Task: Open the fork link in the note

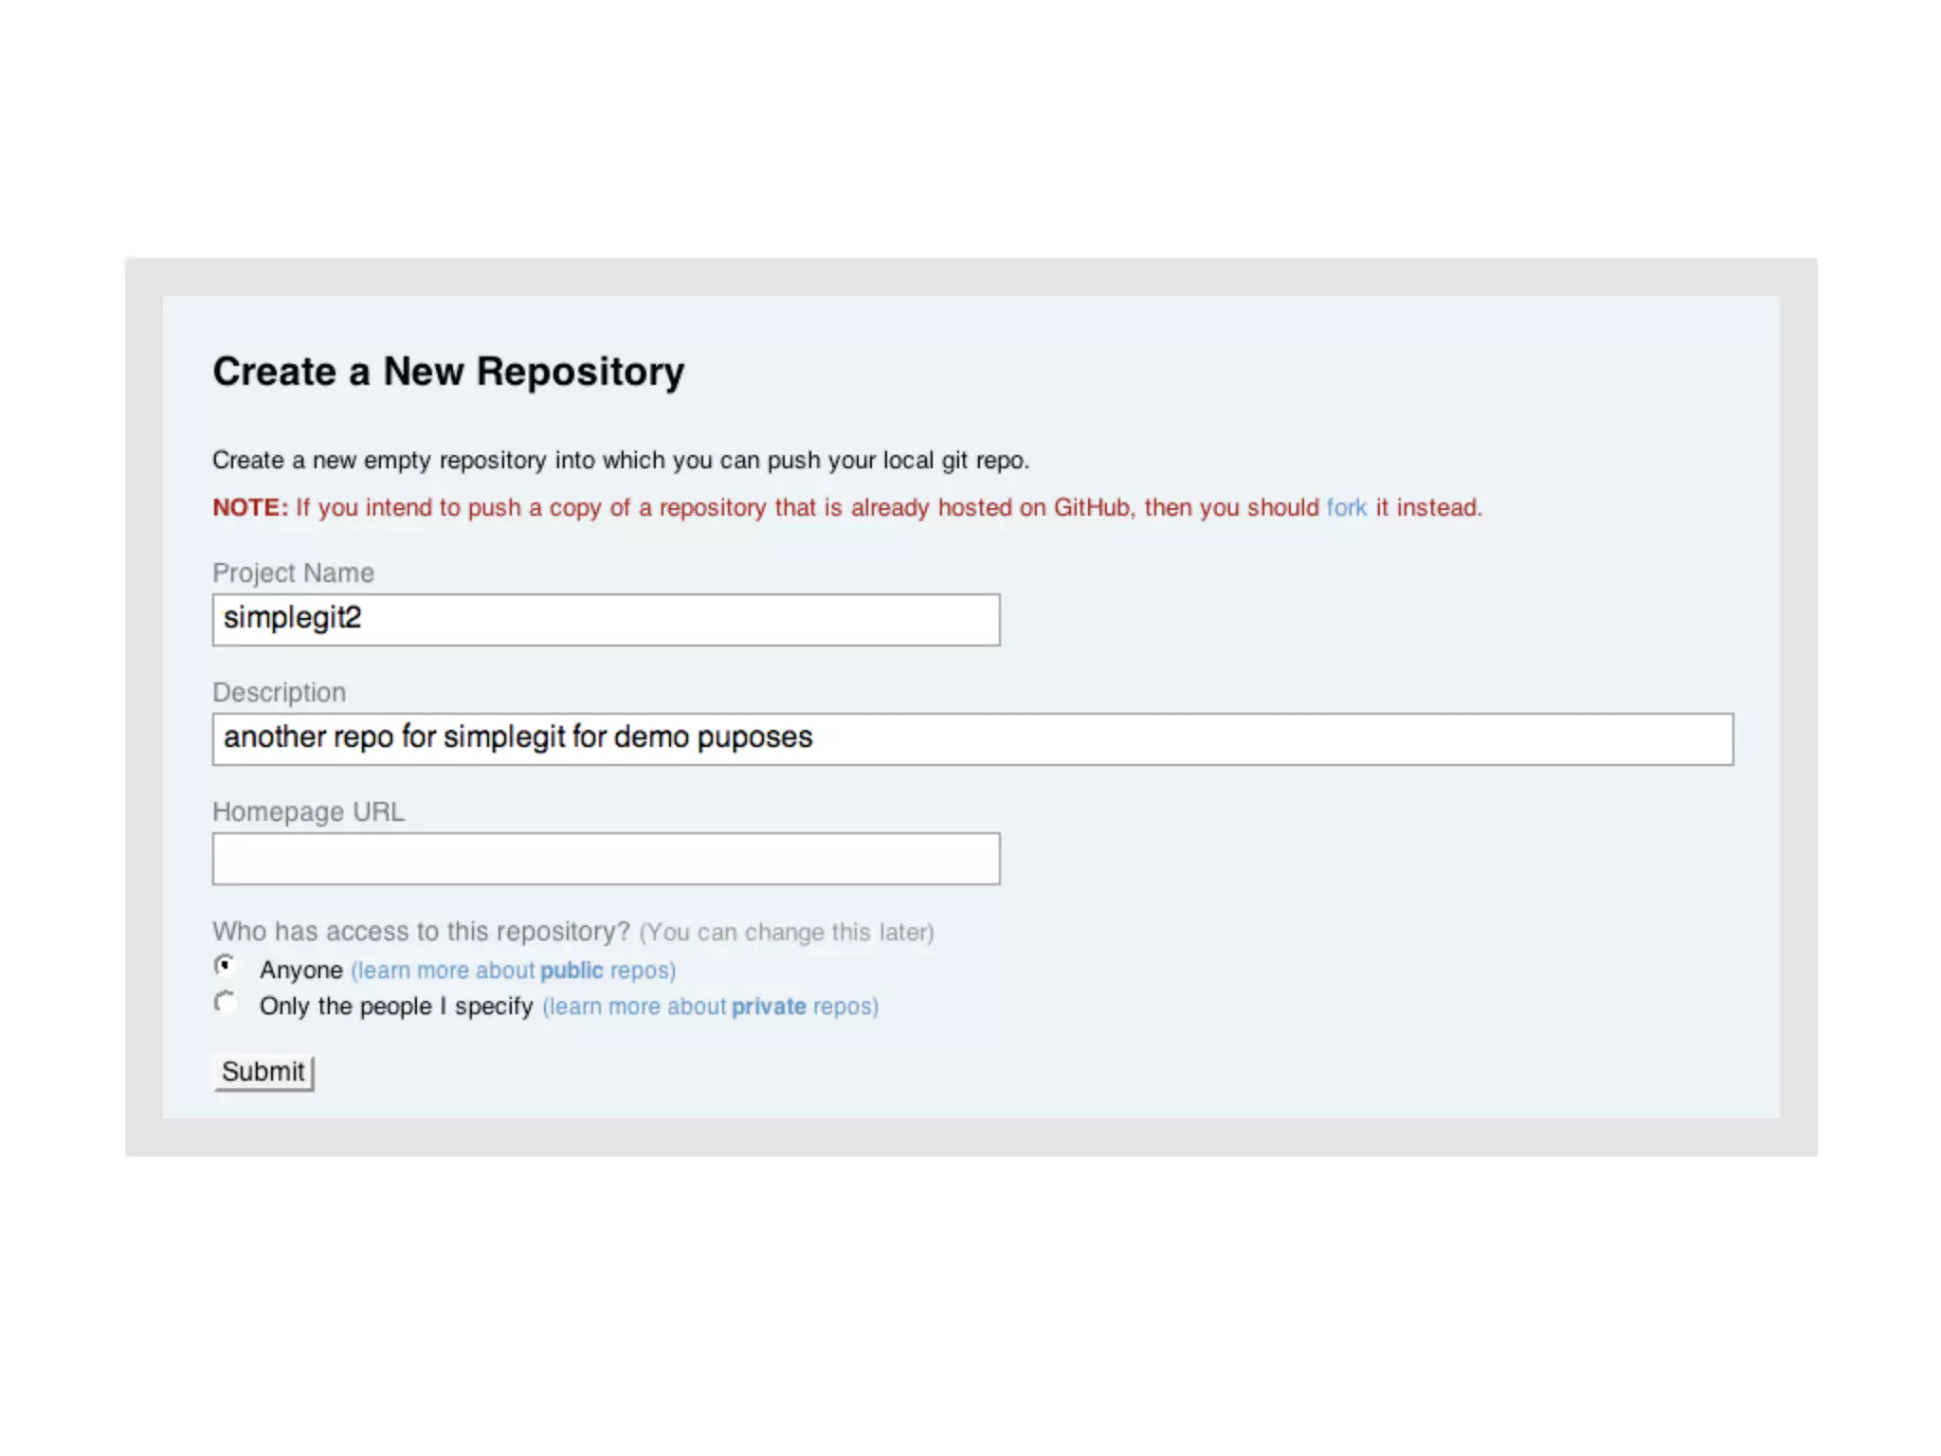Action: (1346, 508)
